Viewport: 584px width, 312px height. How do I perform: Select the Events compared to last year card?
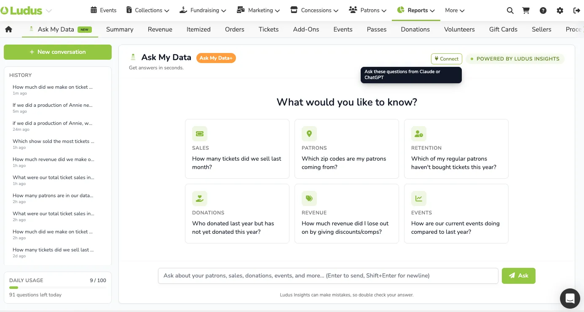(456, 214)
